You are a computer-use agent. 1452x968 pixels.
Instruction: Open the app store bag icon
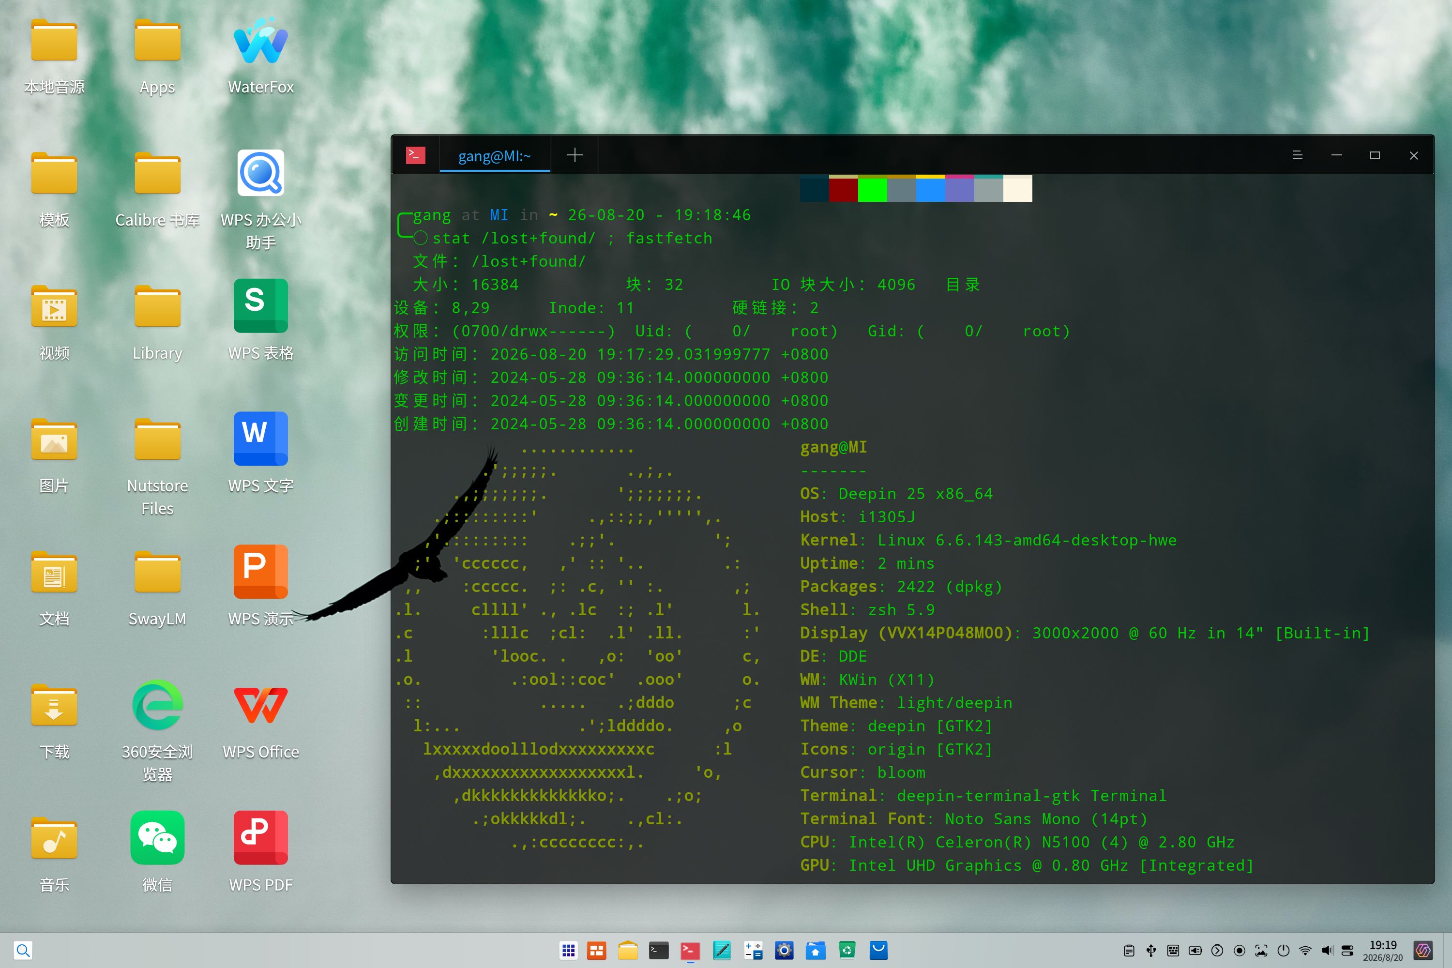(x=878, y=951)
